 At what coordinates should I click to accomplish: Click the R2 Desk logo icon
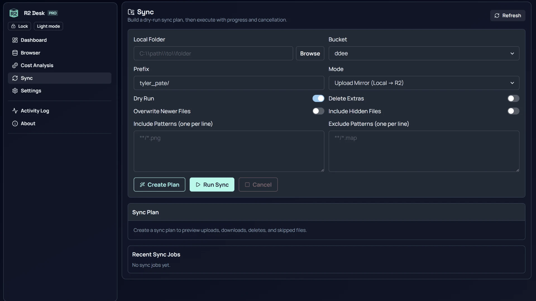pos(14,13)
